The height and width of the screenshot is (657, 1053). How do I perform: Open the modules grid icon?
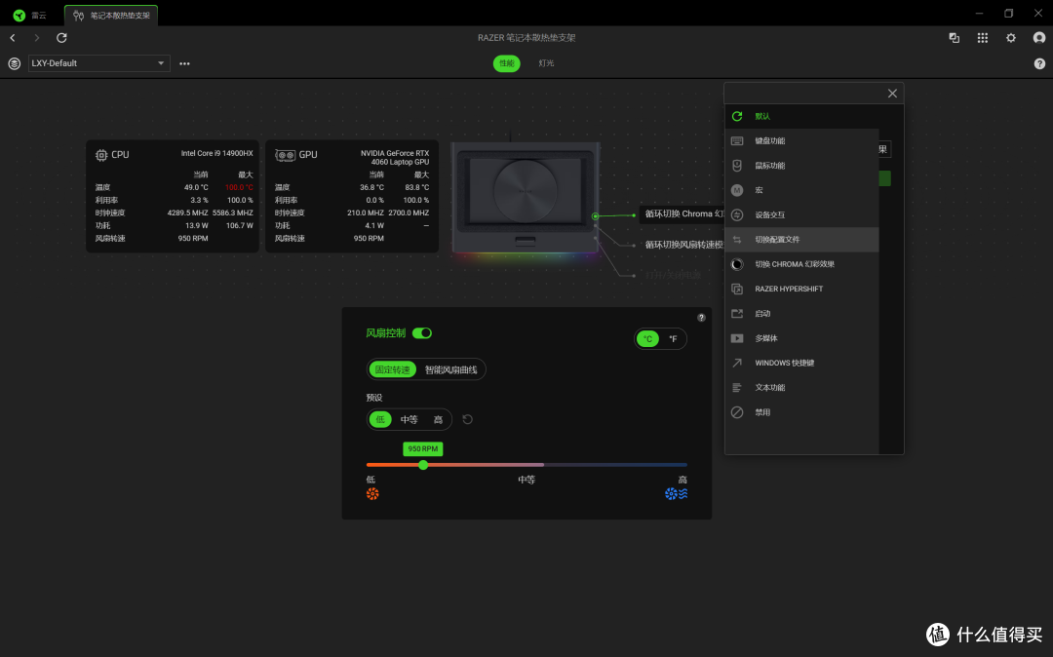click(983, 38)
